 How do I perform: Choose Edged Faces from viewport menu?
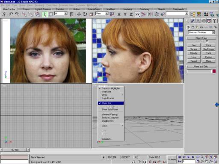coord(111,98)
